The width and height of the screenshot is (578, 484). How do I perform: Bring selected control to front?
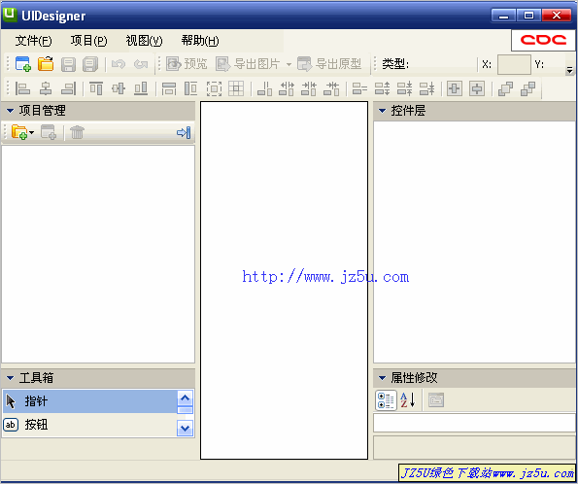tap(505, 88)
